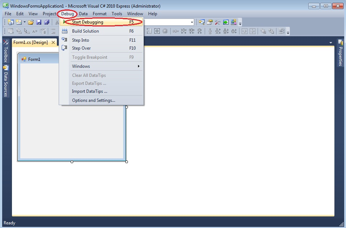The image size is (346, 228).
Task: Open the Help menu
Action: pos(153,14)
